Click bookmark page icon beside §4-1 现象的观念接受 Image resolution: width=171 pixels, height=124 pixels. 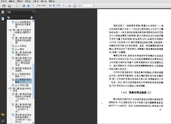click(x=13, y=74)
